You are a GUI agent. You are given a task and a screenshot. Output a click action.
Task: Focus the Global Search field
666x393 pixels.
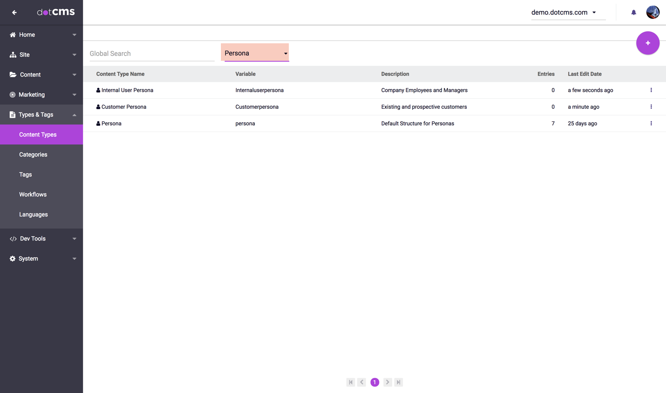(152, 54)
